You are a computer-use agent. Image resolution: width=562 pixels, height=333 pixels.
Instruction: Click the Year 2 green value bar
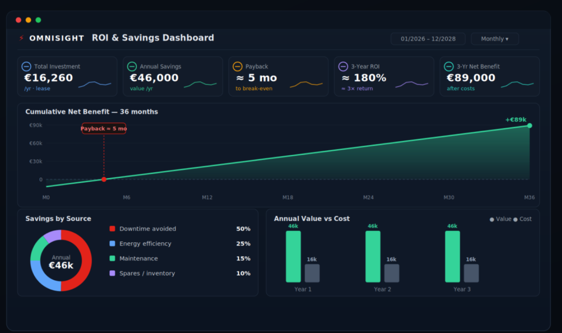click(x=373, y=256)
